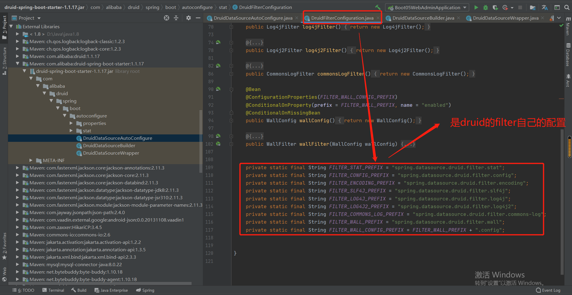Viewport: 572px width, 295px height.
Task: Click the bean gutter icon on line 82
Action: [218, 66]
